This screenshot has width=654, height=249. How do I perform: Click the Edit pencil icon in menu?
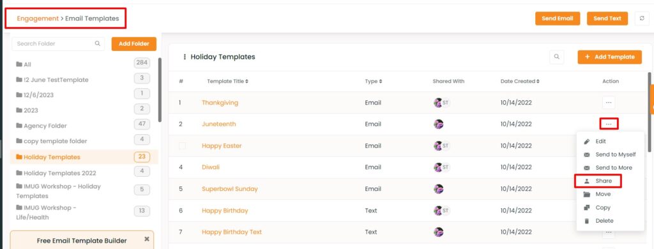(x=587, y=141)
